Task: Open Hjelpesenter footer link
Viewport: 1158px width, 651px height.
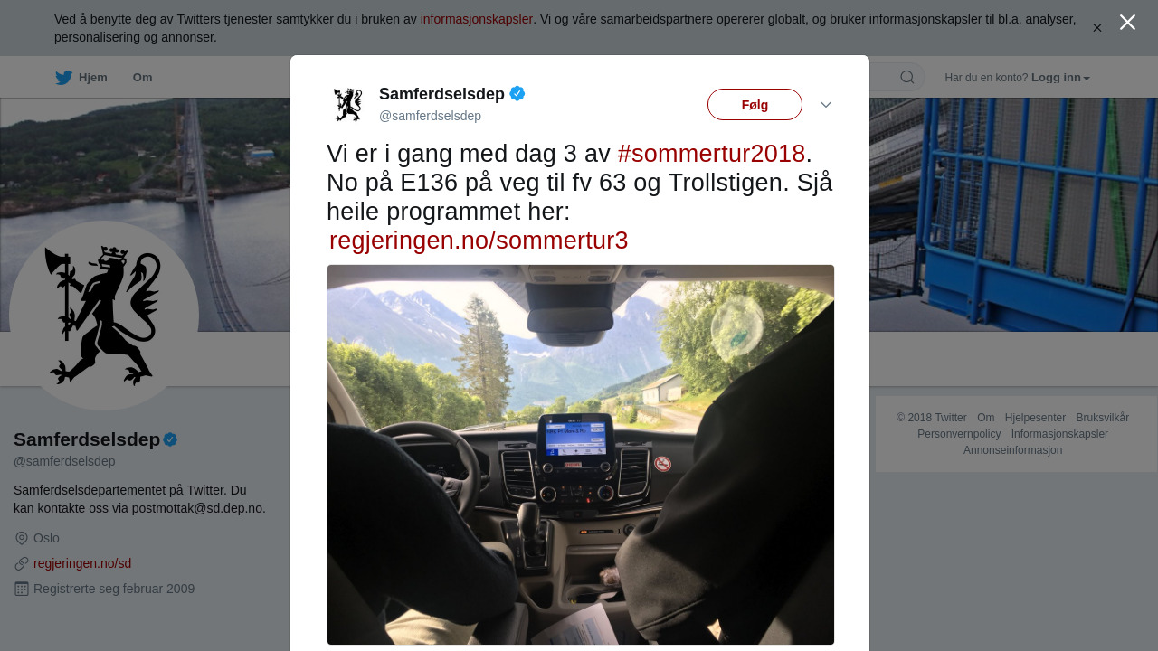Action: click(1035, 418)
